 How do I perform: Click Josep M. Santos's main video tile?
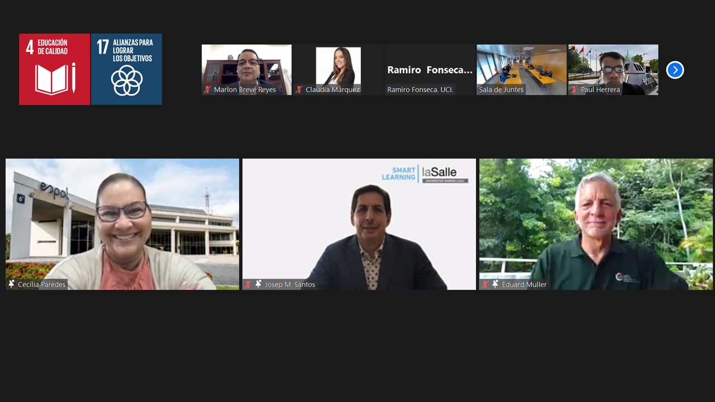[x=359, y=223]
